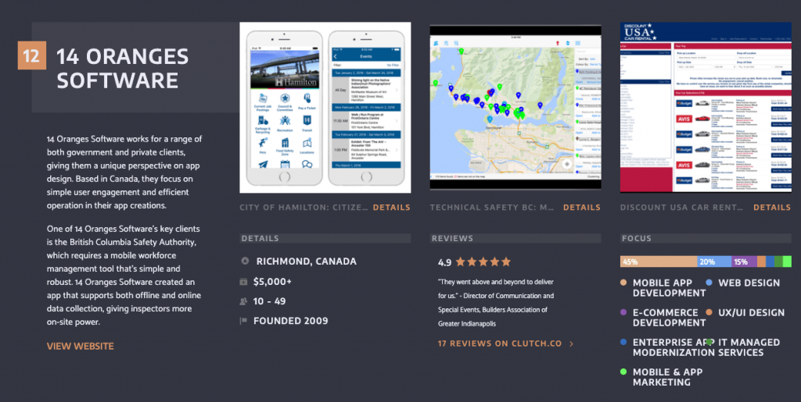The height and width of the screenshot is (402, 801).
Task: Click the 'They went above and beyond' review quote
Action: point(496,303)
